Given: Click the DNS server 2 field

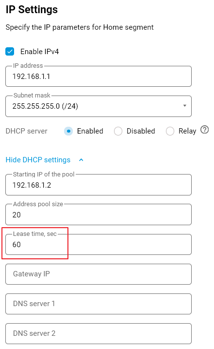Looking at the screenshot, I should click(x=99, y=333).
